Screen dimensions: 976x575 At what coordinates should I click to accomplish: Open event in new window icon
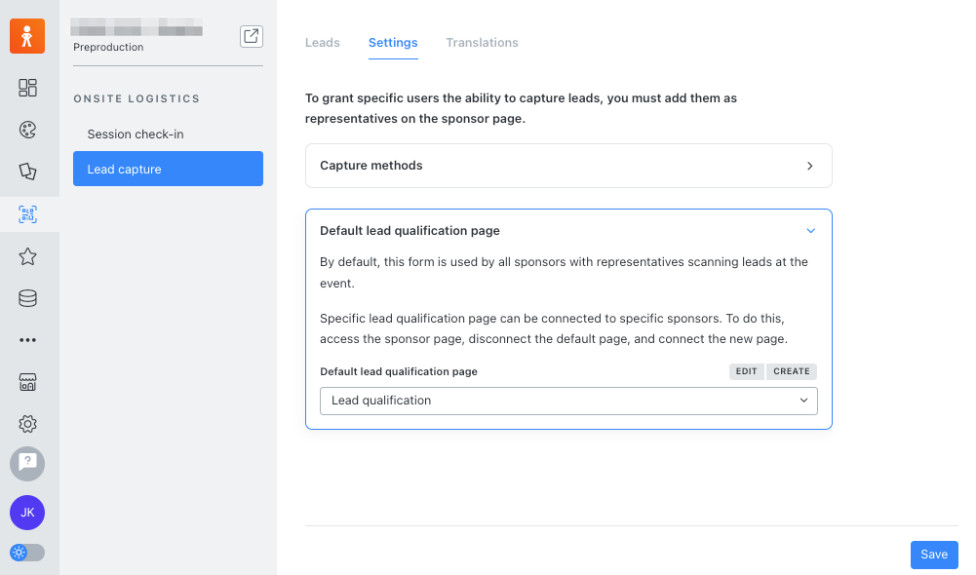pos(252,36)
